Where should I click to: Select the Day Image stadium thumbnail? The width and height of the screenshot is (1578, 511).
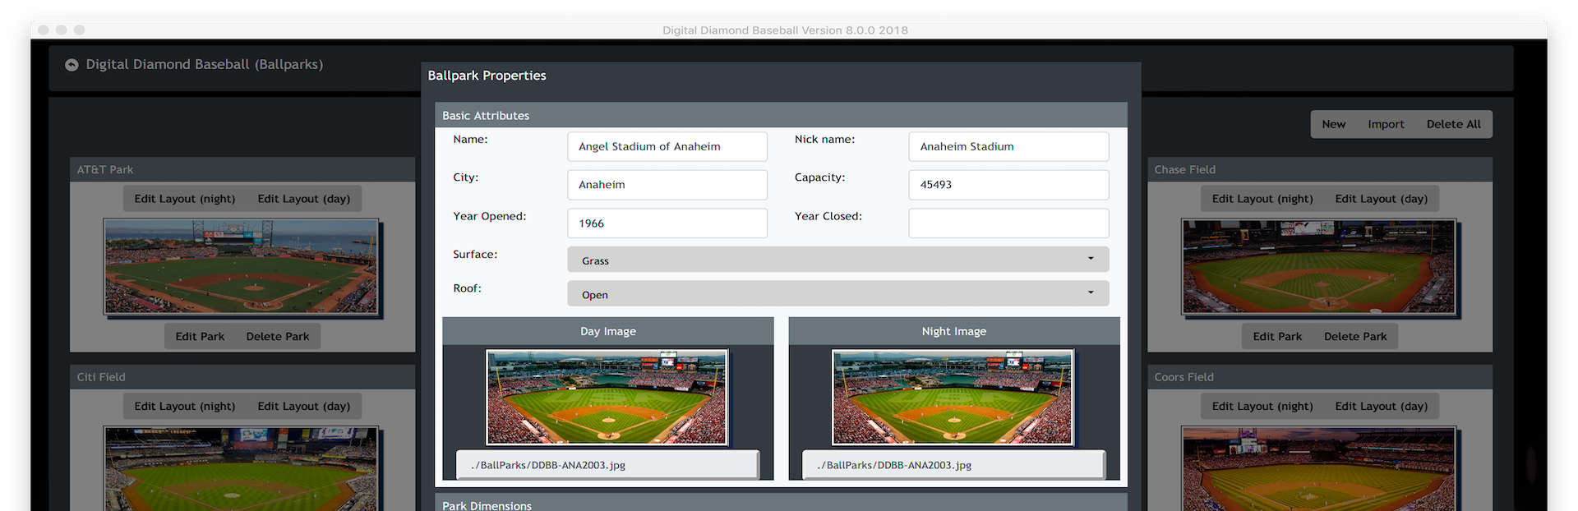point(607,397)
